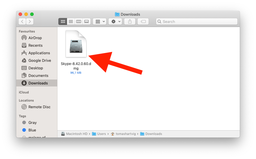Click the Remote Disc icon
This screenshot has width=256, height=159.
pyautogui.click(x=24, y=107)
